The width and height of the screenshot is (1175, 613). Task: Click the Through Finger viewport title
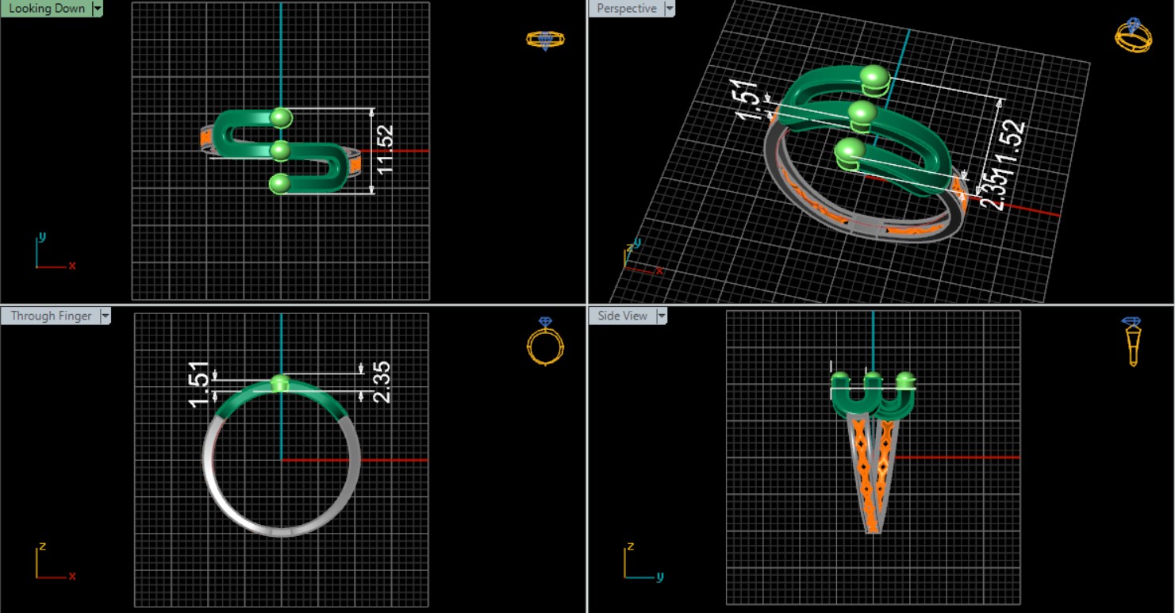[x=51, y=316]
